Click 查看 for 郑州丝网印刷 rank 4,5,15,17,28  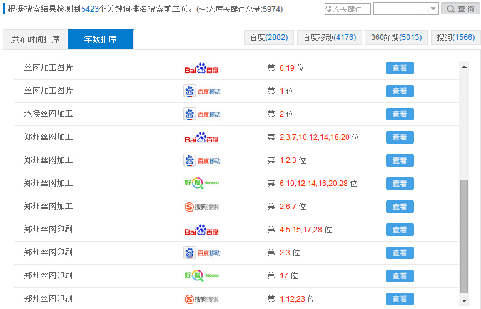click(x=400, y=230)
